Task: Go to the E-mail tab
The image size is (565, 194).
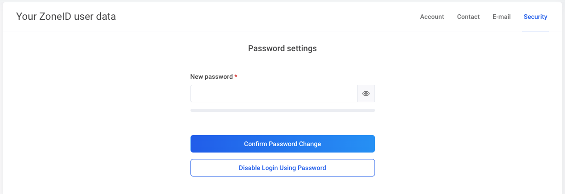Action: point(501,17)
